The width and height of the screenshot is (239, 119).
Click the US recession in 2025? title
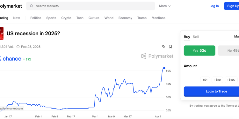(33, 33)
